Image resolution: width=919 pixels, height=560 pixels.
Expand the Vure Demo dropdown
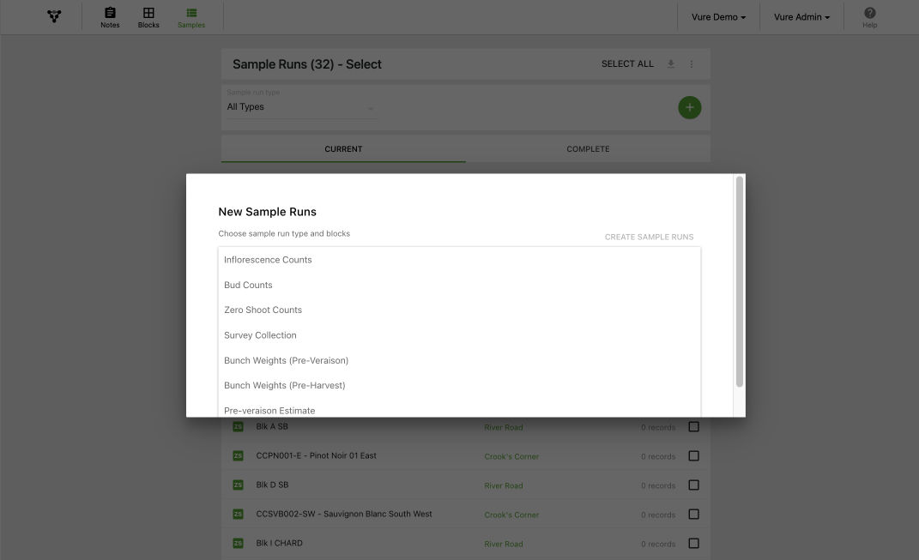[x=718, y=17]
